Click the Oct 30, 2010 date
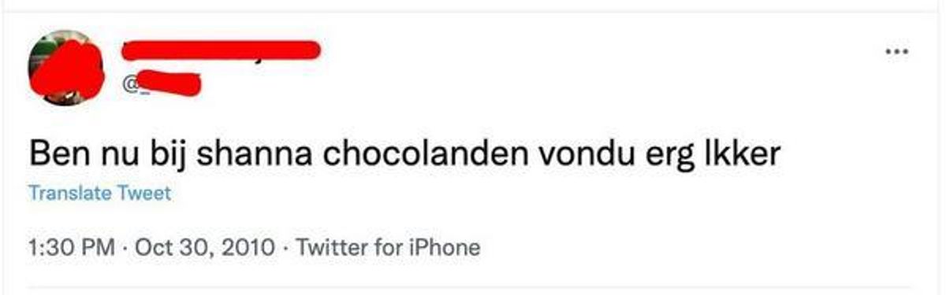946x295 pixels. tap(203, 249)
